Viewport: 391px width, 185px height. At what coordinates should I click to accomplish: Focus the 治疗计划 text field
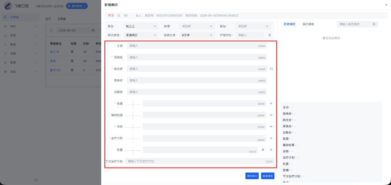(x=205, y=138)
